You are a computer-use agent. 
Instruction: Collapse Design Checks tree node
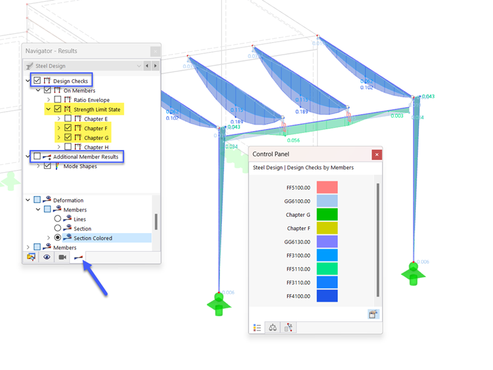click(28, 81)
